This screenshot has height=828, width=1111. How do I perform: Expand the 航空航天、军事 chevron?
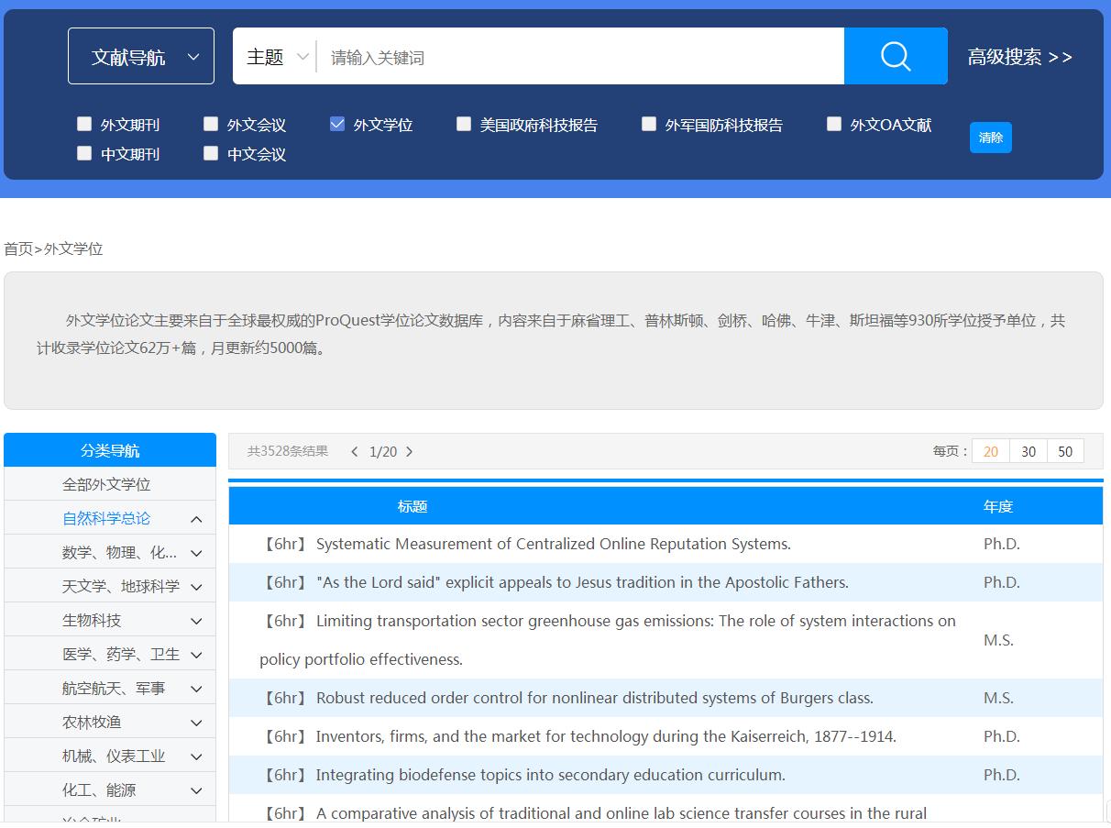coord(196,689)
